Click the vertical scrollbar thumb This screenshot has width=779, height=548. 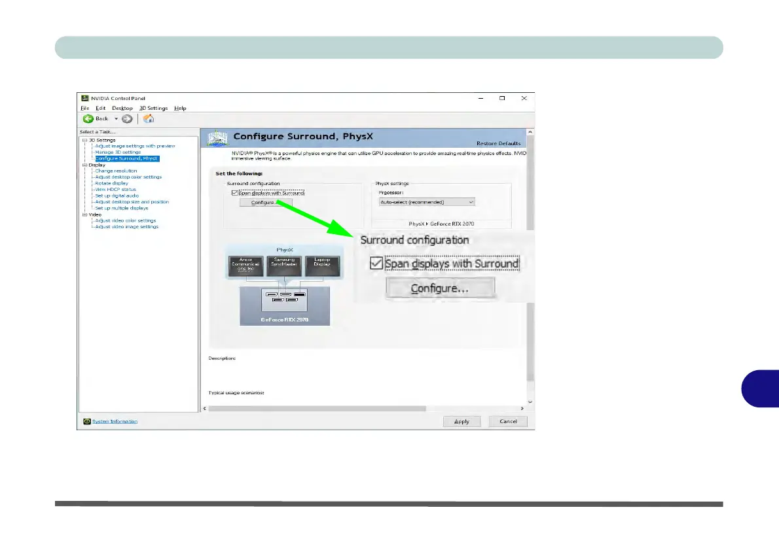pos(530,258)
